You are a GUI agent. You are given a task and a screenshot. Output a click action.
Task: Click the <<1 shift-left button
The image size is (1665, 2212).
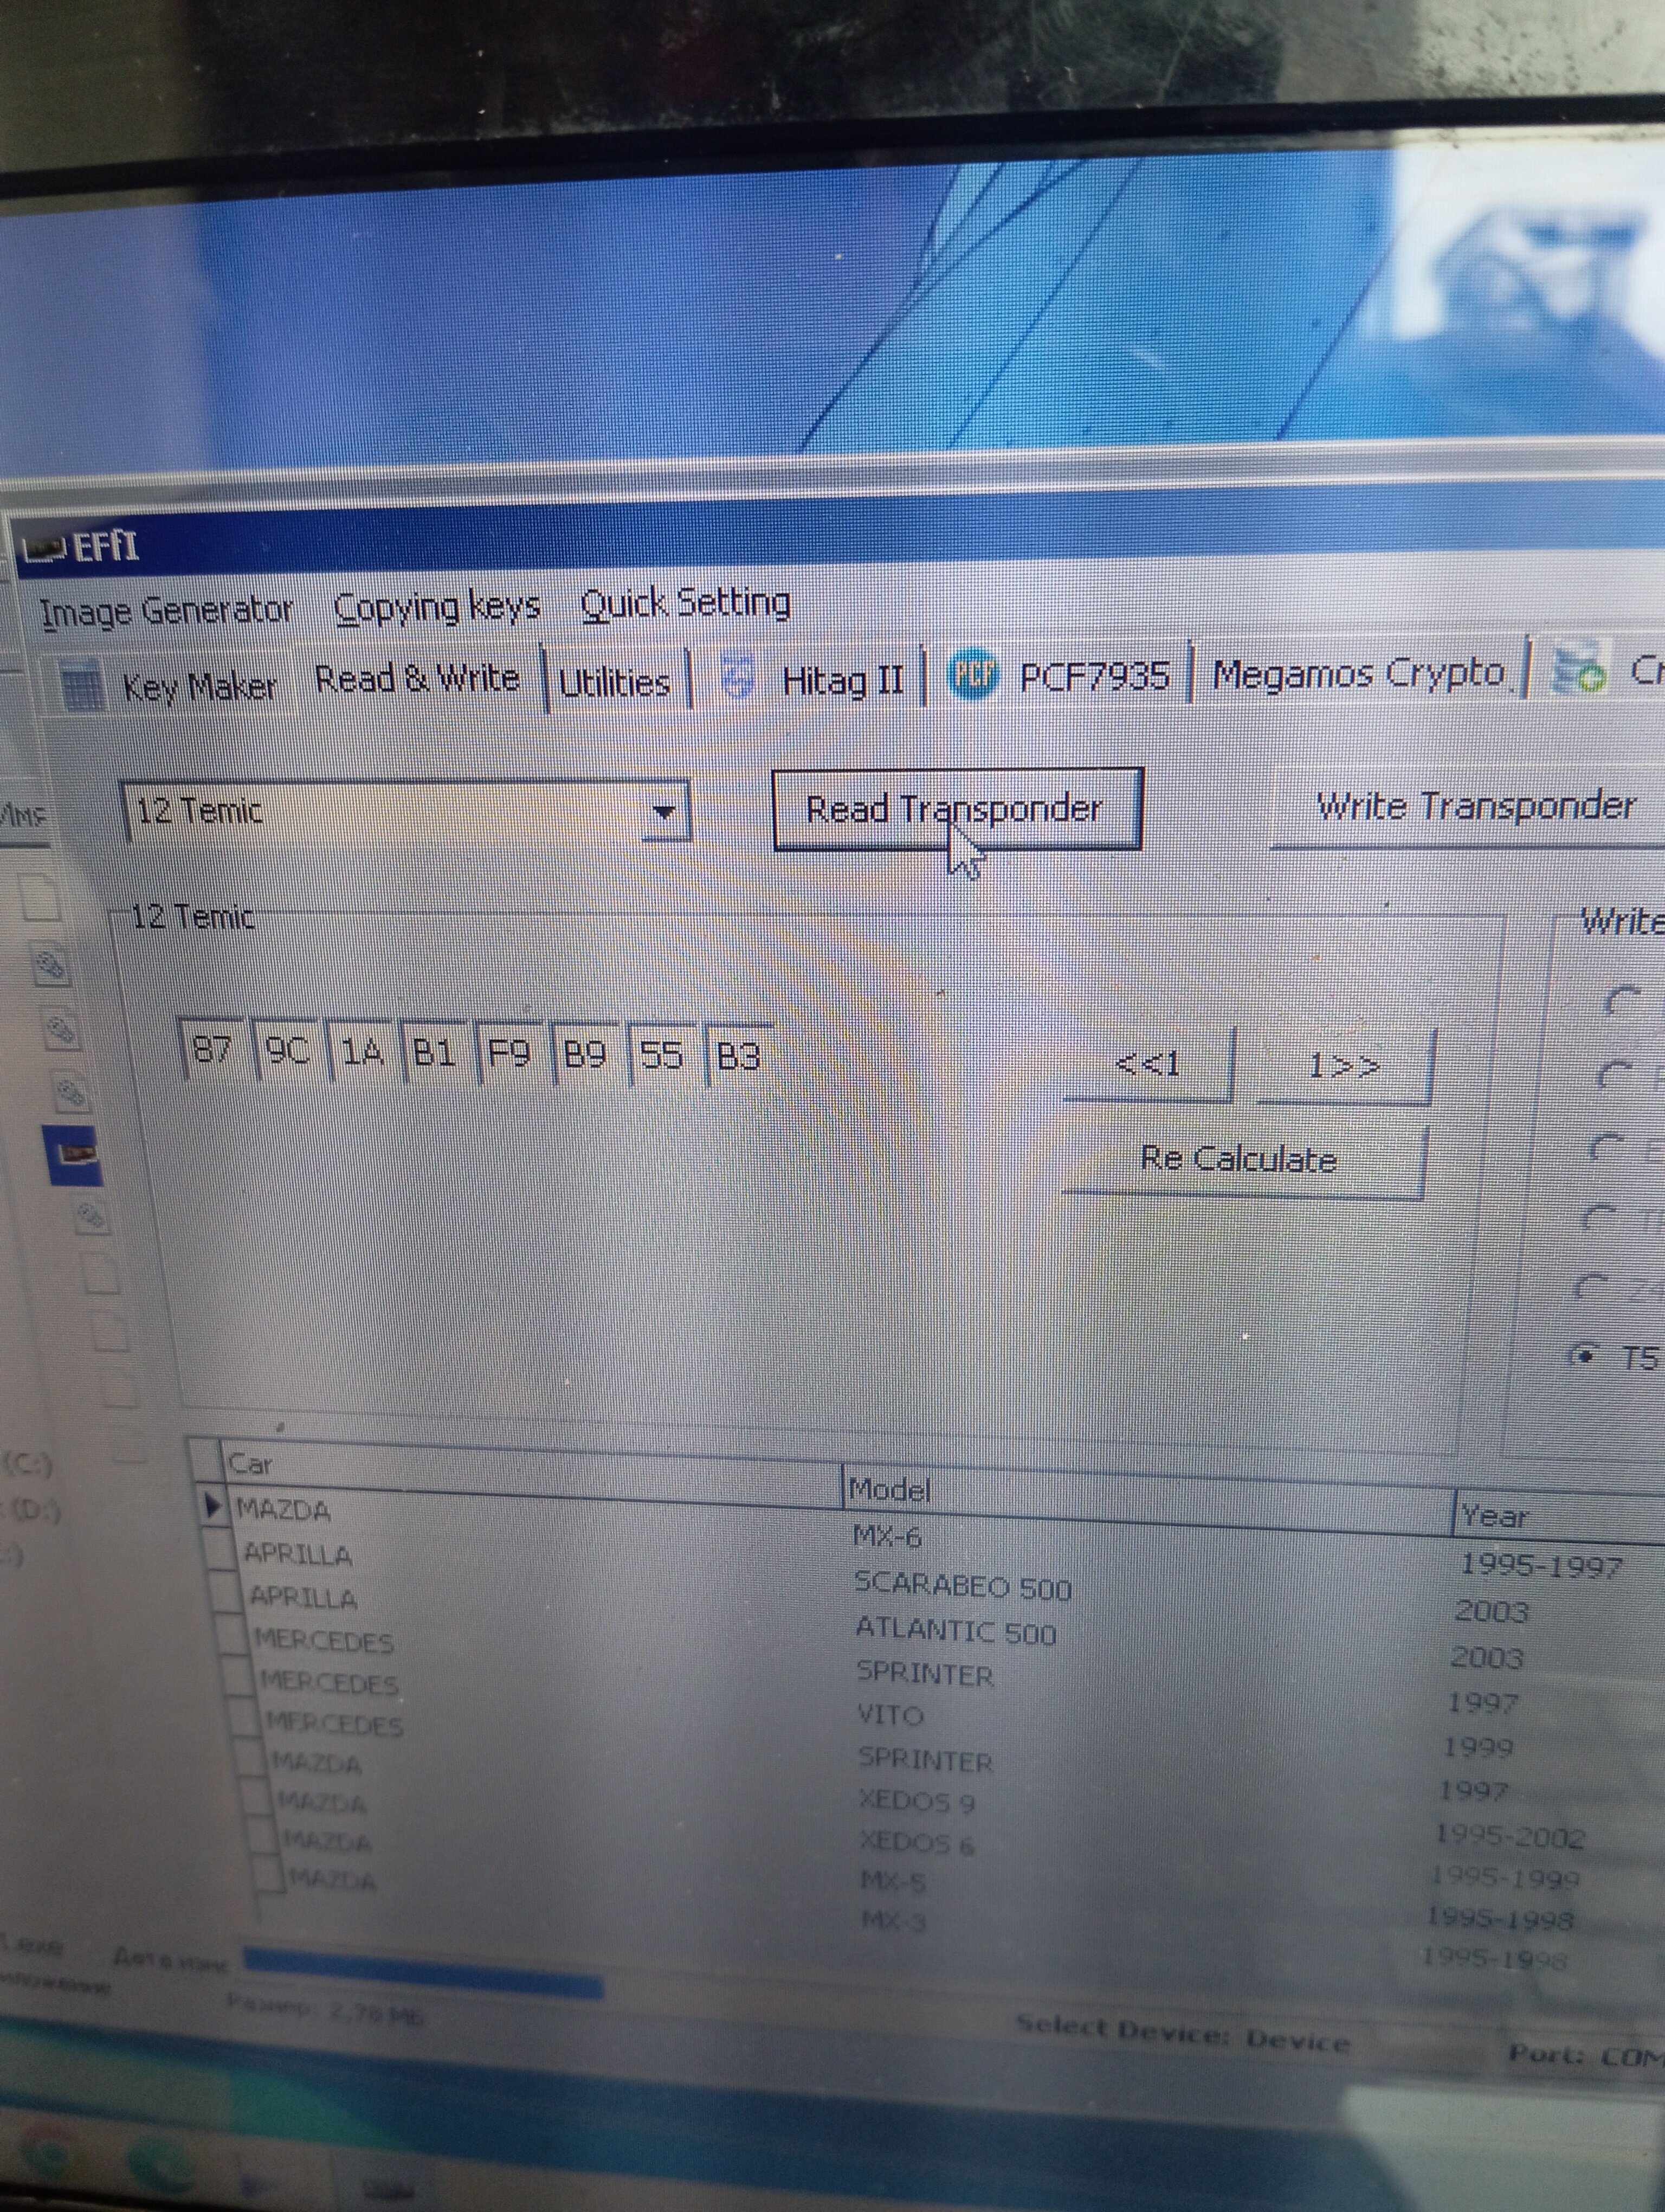coord(1147,1064)
